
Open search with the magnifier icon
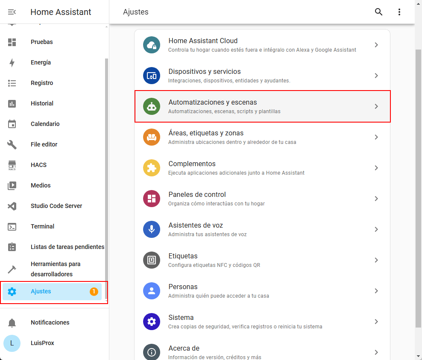point(378,12)
